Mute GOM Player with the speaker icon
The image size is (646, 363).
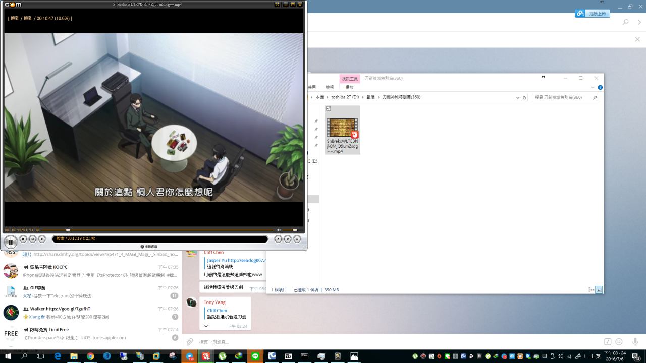tap(278, 230)
